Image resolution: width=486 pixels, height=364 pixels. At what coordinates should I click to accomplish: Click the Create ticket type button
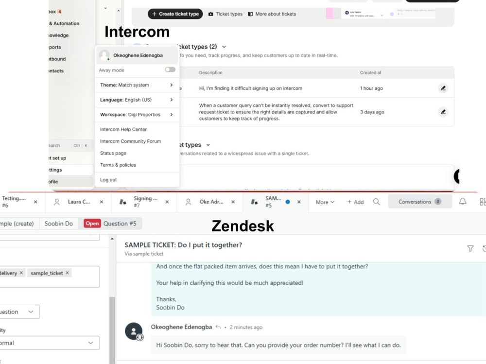coord(175,14)
